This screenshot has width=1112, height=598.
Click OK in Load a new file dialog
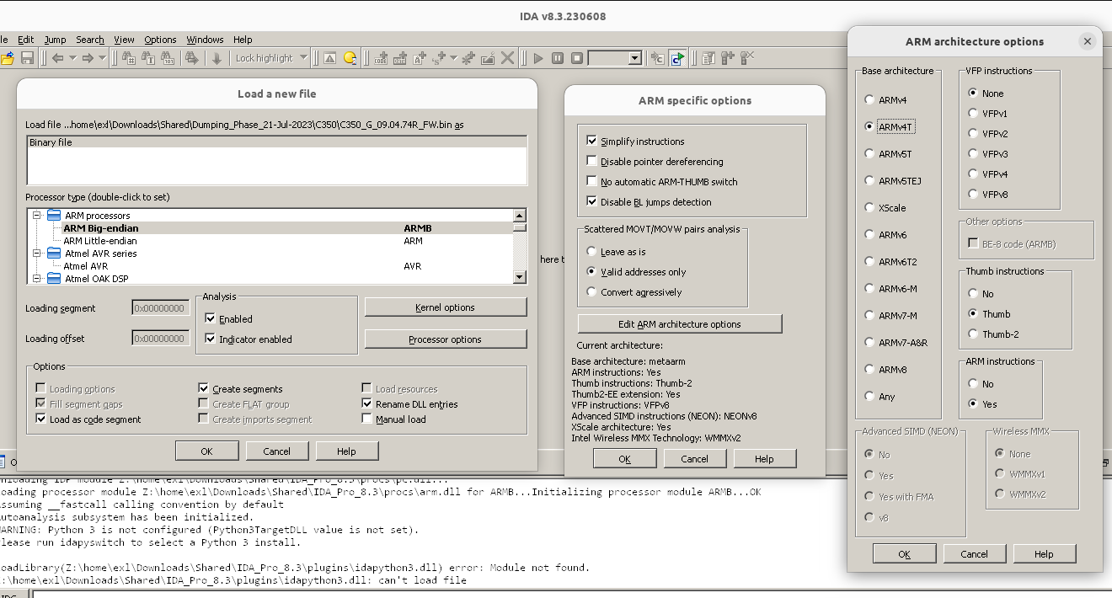[206, 451]
